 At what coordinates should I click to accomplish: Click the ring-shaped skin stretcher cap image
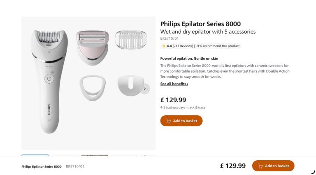click(92, 89)
